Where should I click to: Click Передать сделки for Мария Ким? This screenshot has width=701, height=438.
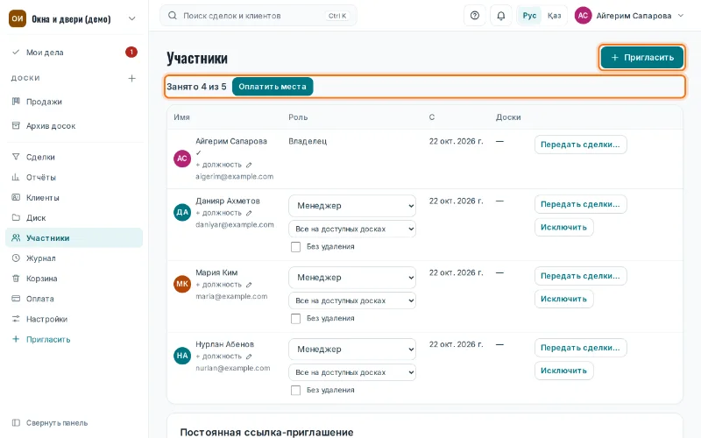tap(580, 276)
